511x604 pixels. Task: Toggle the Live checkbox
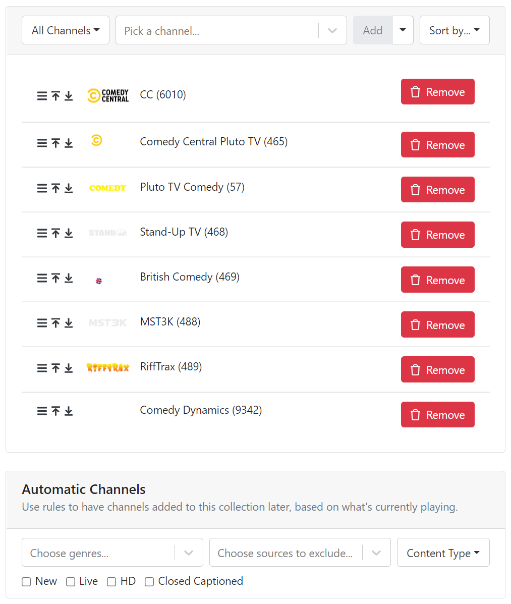[71, 582]
